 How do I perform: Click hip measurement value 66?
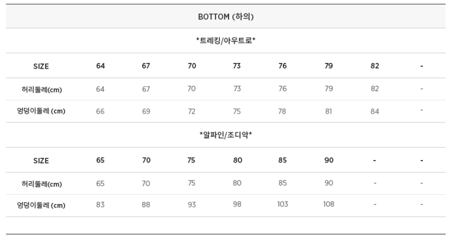click(x=100, y=111)
